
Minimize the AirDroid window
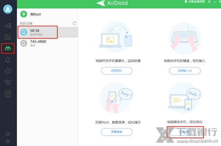point(214,2)
